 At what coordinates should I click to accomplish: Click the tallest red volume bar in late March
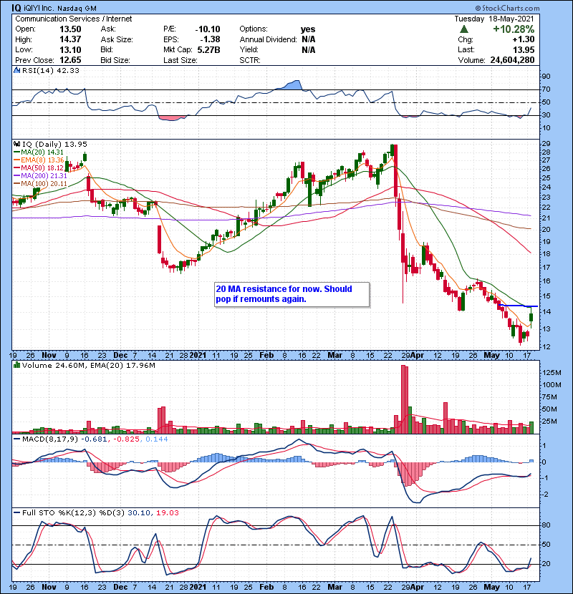click(x=403, y=399)
